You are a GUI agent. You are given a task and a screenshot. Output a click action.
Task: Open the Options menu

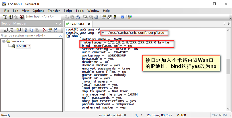coord(38,11)
